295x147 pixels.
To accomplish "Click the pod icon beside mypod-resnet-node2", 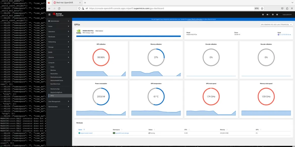I will 79,133.
